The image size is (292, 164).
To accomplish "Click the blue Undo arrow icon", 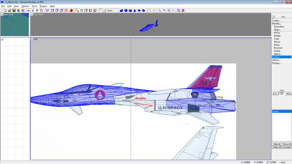I will (x=18, y=11).
